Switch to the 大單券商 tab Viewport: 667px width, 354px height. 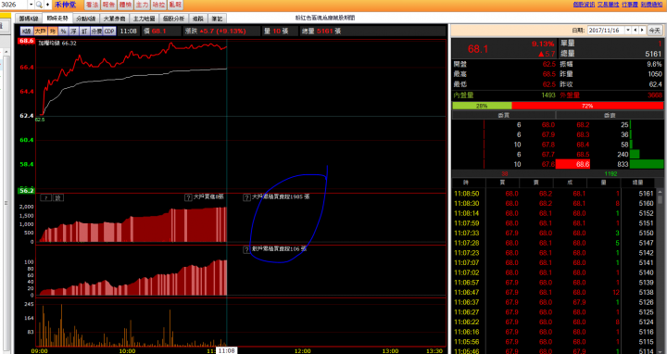point(115,19)
